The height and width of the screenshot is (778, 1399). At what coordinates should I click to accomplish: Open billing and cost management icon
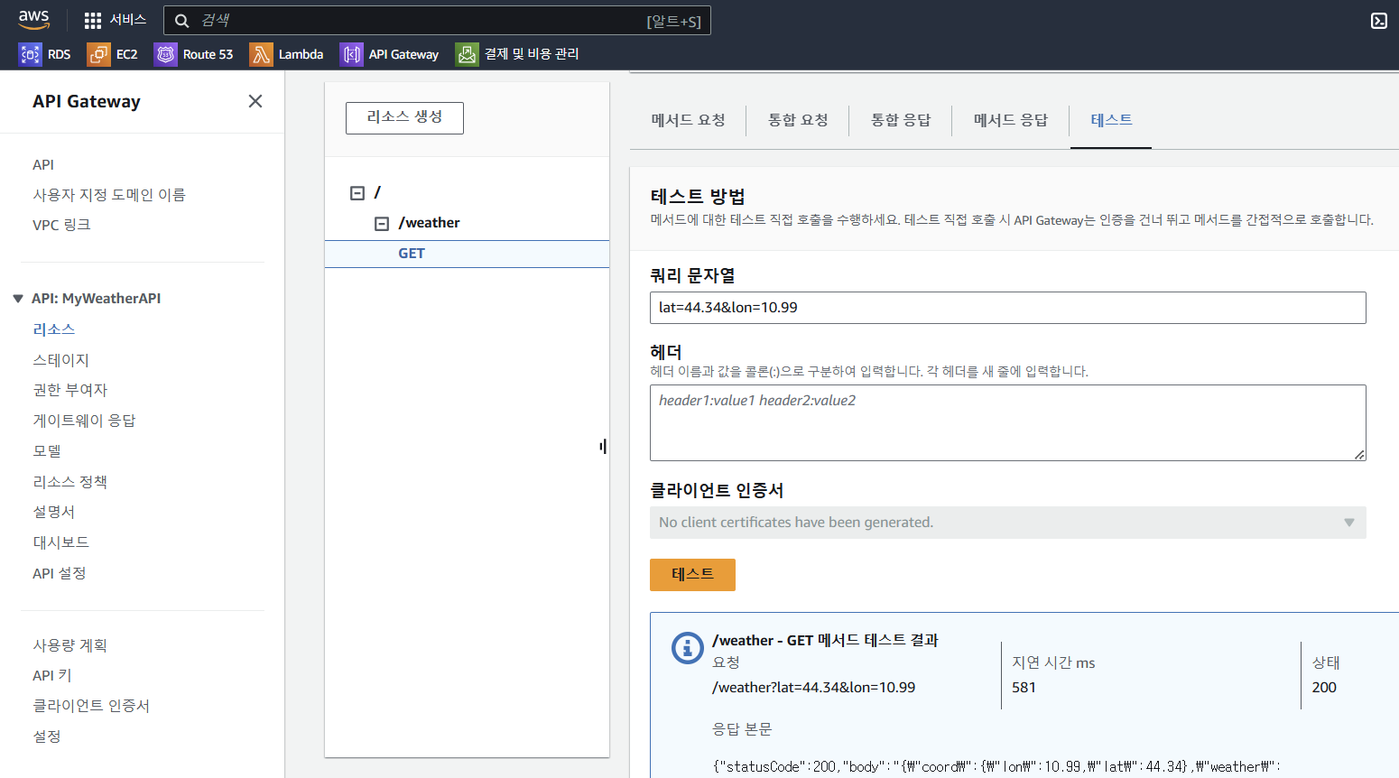click(467, 54)
